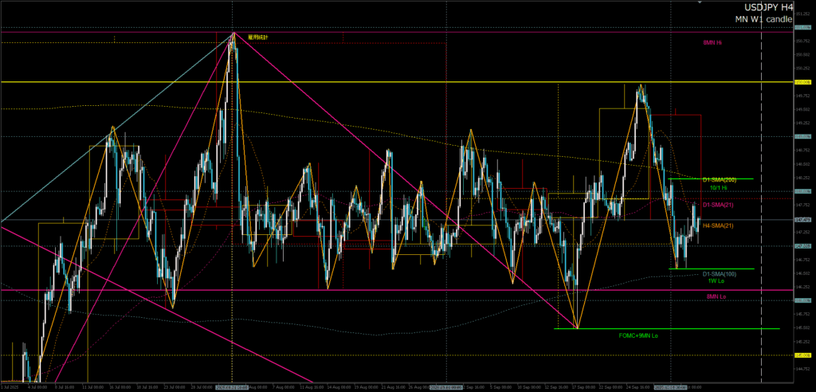Click the D1-SMA(21) magenta label
This screenshot has height=392, width=816.
pyautogui.click(x=717, y=206)
